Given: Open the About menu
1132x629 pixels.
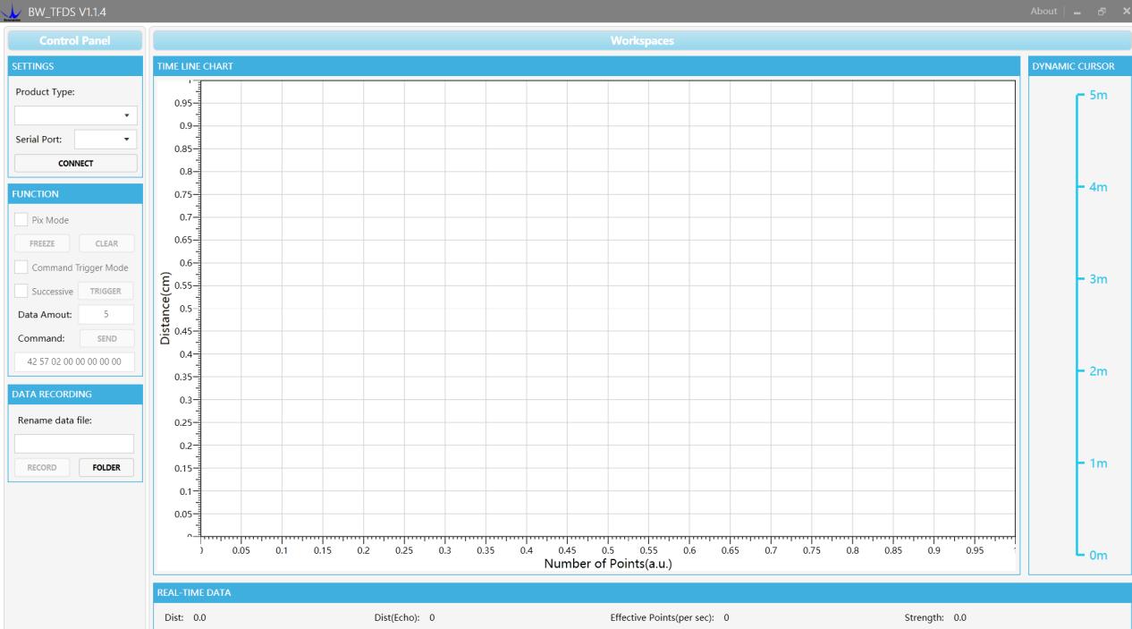Looking at the screenshot, I should coord(1043,11).
